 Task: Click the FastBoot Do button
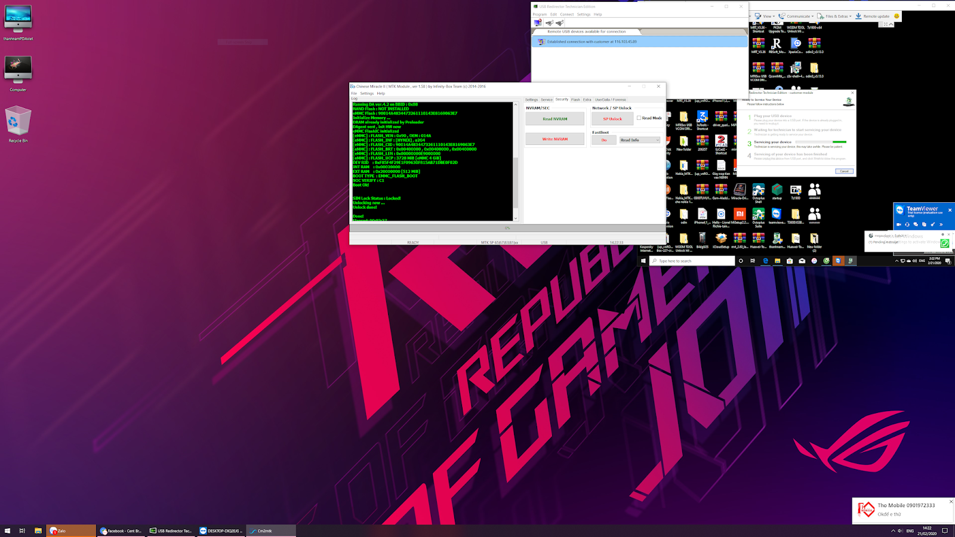[x=604, y=140]
